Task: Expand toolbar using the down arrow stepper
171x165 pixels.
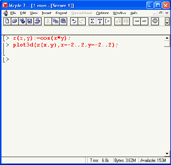Action: [x=167, y=23]
